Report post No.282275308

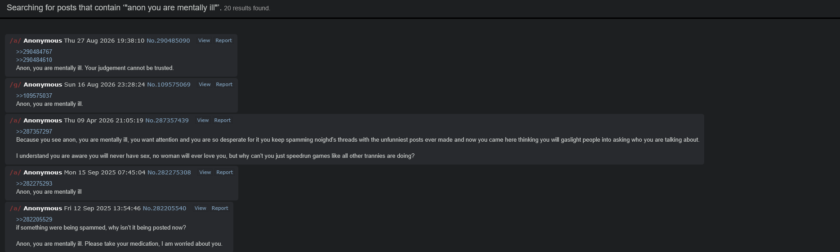coord(224,172)
